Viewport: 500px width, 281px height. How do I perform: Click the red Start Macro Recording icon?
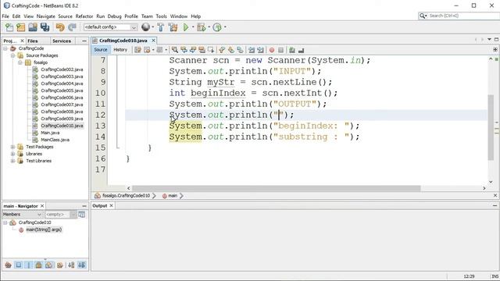(x=272, y=50)
